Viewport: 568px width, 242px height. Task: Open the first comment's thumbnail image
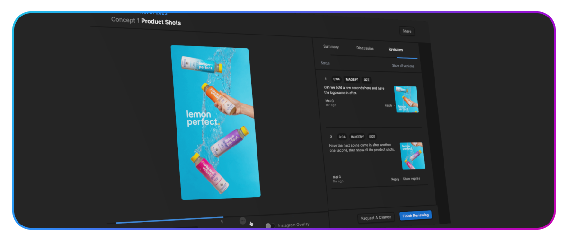pyautogui.click(x=407, y=100)
